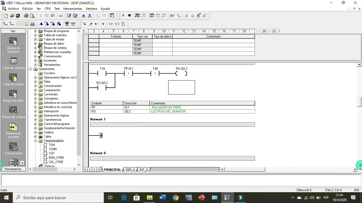Viewport: 362px width, 203px height.
Task: Open print preview from the toolbar
Action: 32,16
